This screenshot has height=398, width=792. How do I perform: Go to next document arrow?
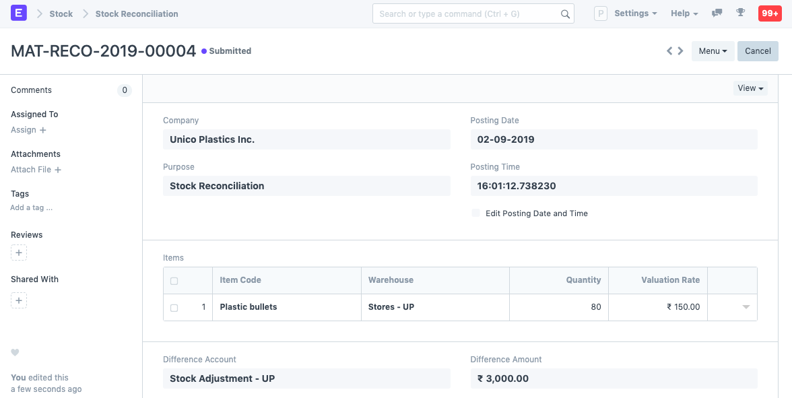(681, 51)
